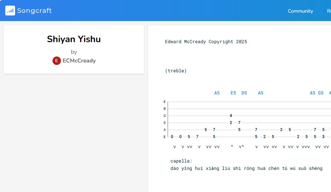Click the capella: lyric label
This screenshot has width=331, height=192.
click(181, 161)
